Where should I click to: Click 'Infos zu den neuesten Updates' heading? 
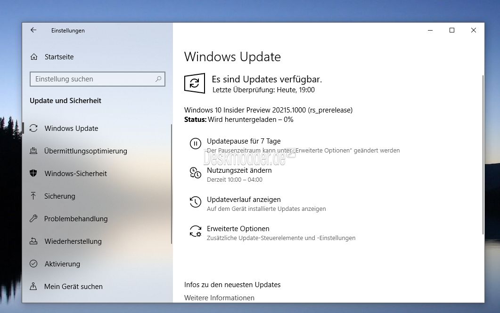point(232,285)
